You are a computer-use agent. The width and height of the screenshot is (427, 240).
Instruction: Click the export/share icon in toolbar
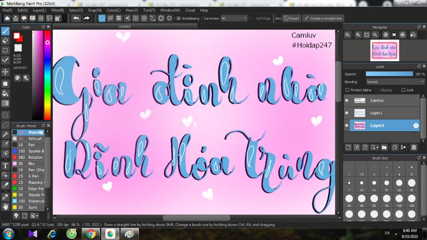pyautogui.click(x=15, y=18)
